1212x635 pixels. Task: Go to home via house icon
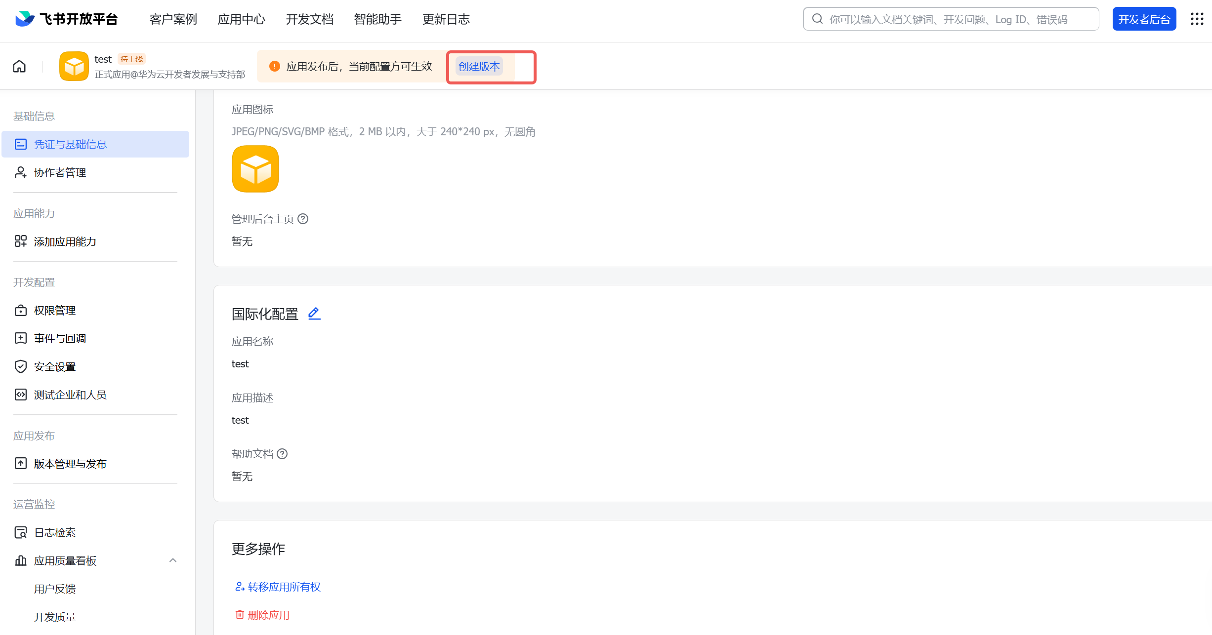(19, 66)
